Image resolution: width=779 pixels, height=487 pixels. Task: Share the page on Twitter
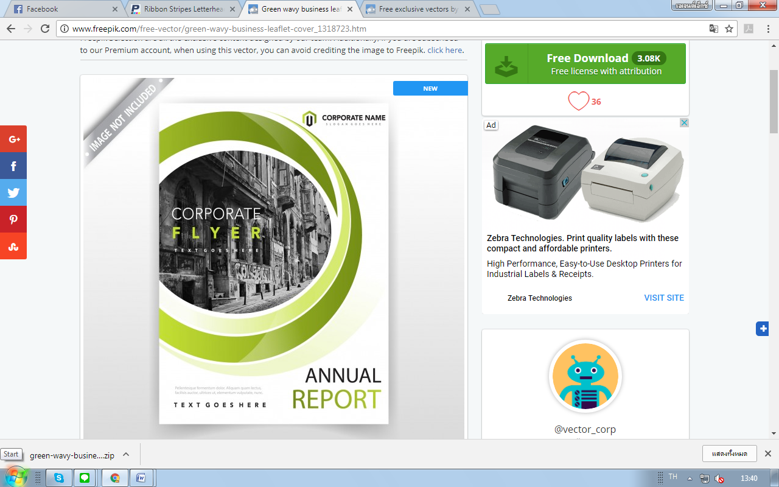tap(13, 192)
